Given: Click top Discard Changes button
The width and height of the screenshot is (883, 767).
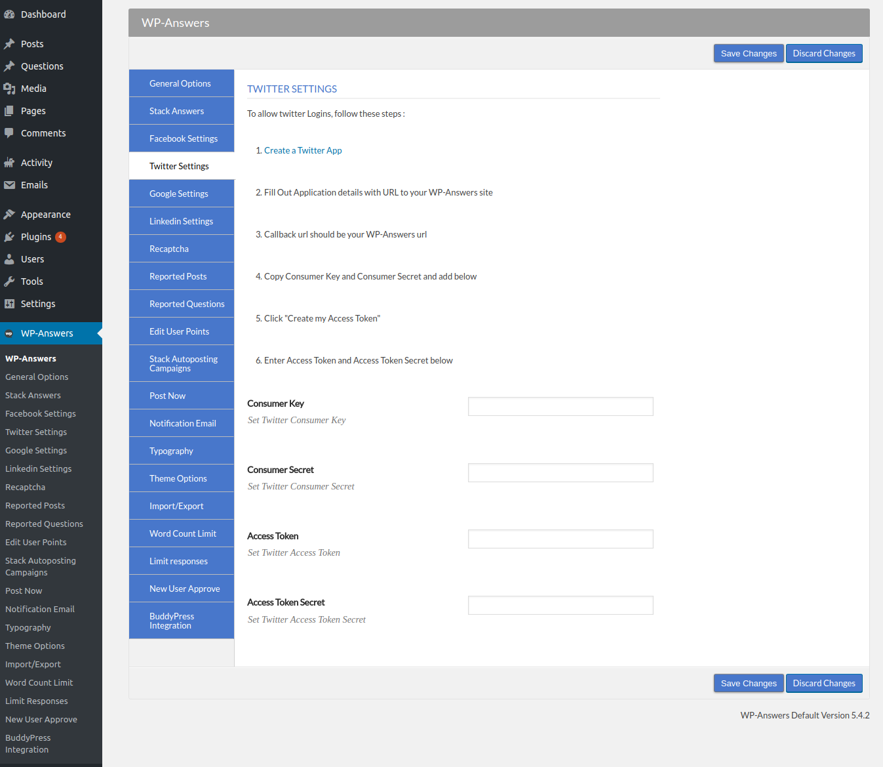Looking at the screenshot, I should 824,54.
